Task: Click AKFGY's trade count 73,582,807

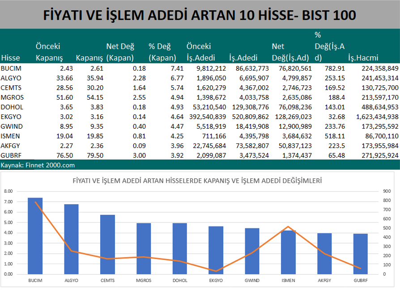Action: (252, 146)
